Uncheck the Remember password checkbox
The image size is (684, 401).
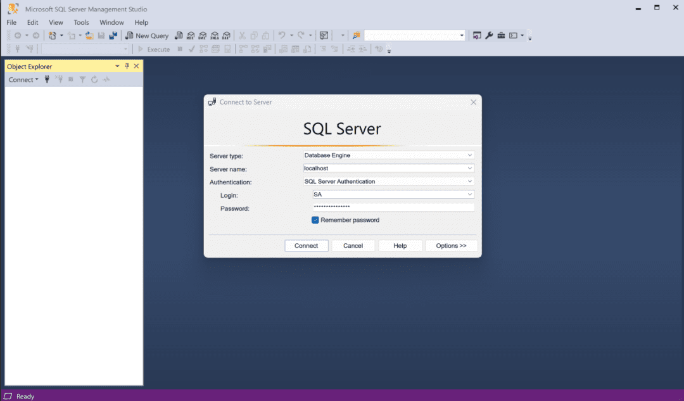(315, 220)
